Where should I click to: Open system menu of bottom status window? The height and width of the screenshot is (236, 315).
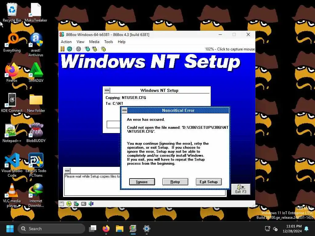[67, 171]
